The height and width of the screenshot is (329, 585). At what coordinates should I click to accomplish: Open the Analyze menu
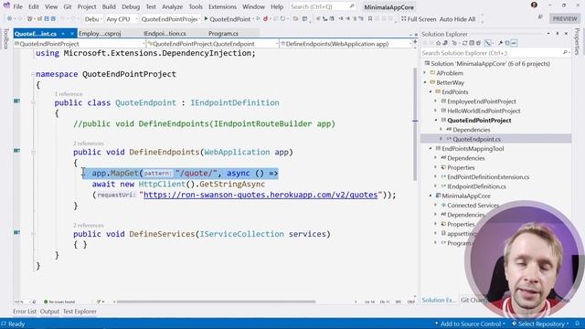point(173,6)
